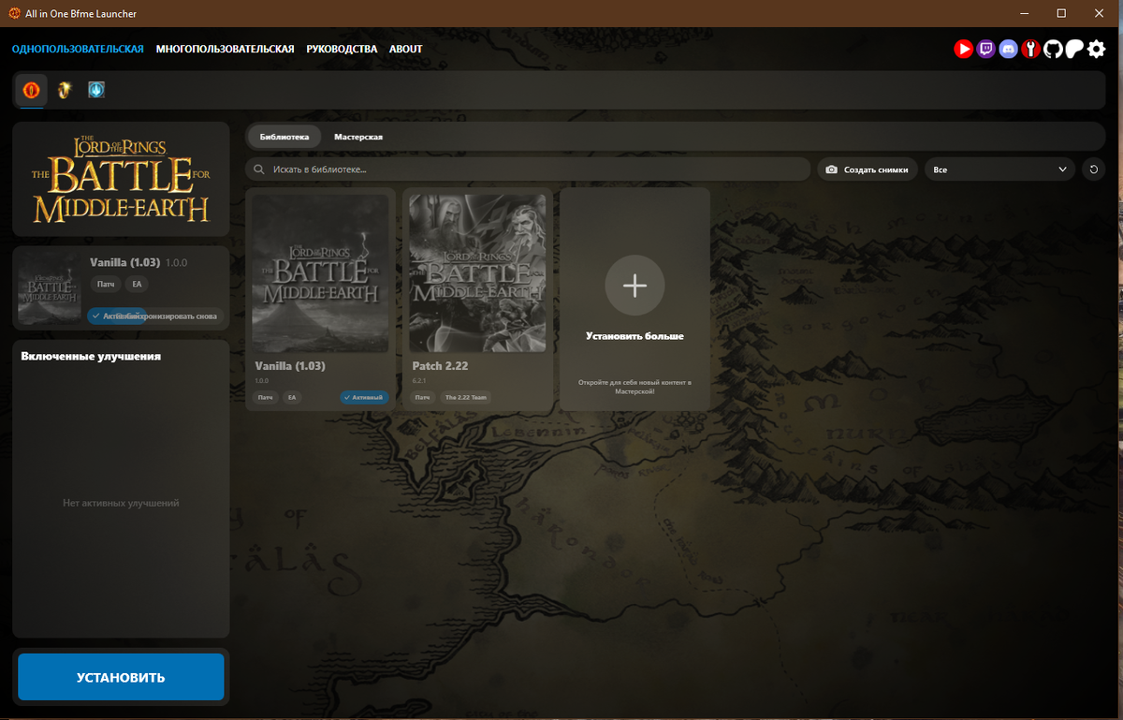
Task: Click the Искать в библиотеке search field
Action: (528, 169)
